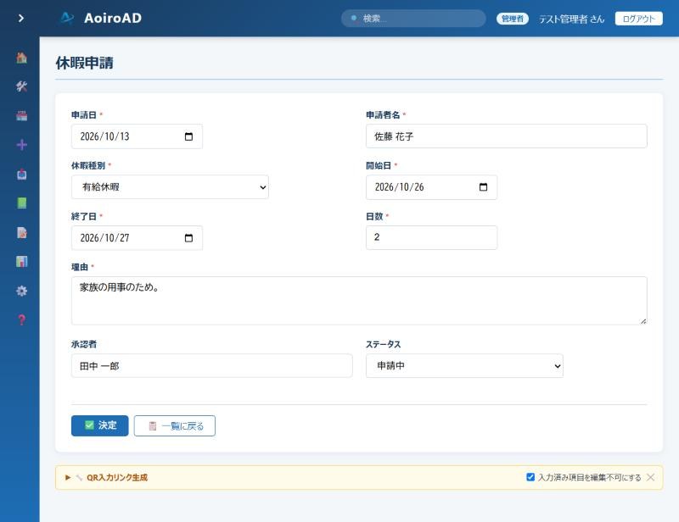Image resolution: width=679 pixels, height=522 pixels.
Task: Expand the sidebar with the top arrow
Action: [20, 18]
